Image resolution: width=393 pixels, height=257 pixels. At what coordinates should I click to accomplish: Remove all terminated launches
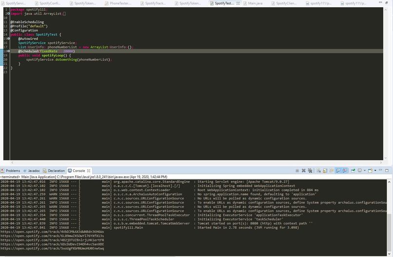click(x=310, y=170)
